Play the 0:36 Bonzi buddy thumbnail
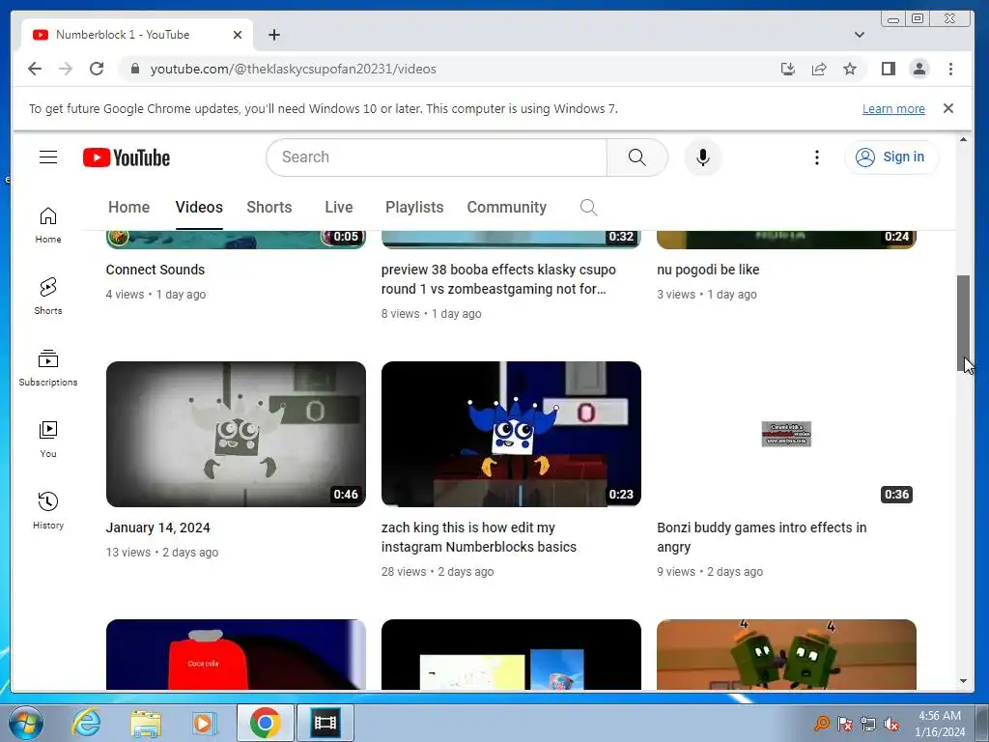Viewport: 989px width, 742px height. [x=786, y=434]
